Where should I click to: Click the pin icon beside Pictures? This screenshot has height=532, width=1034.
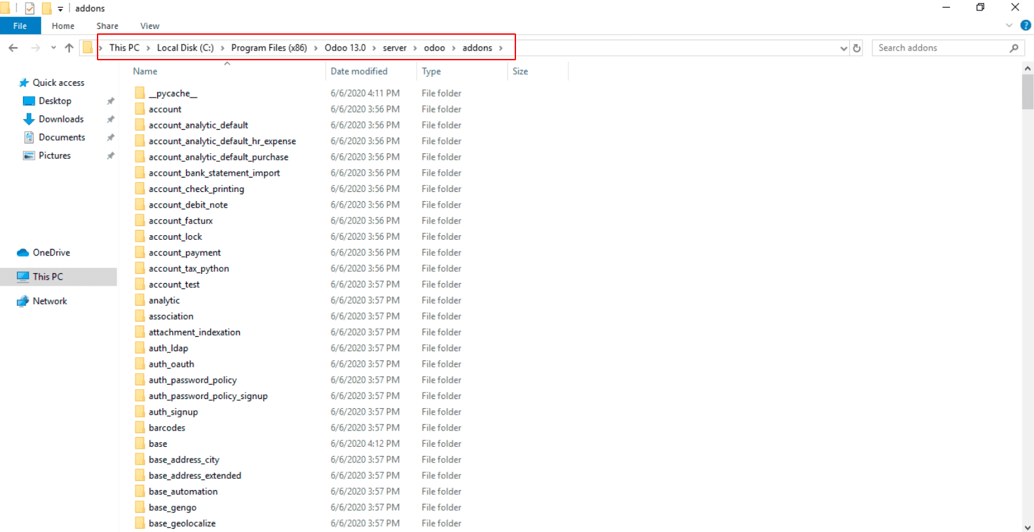tap(111, 156)
